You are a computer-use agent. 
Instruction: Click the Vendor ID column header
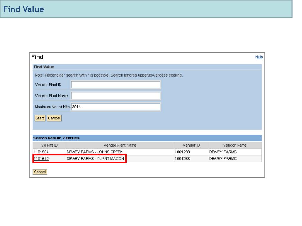(x=191, y=145)
